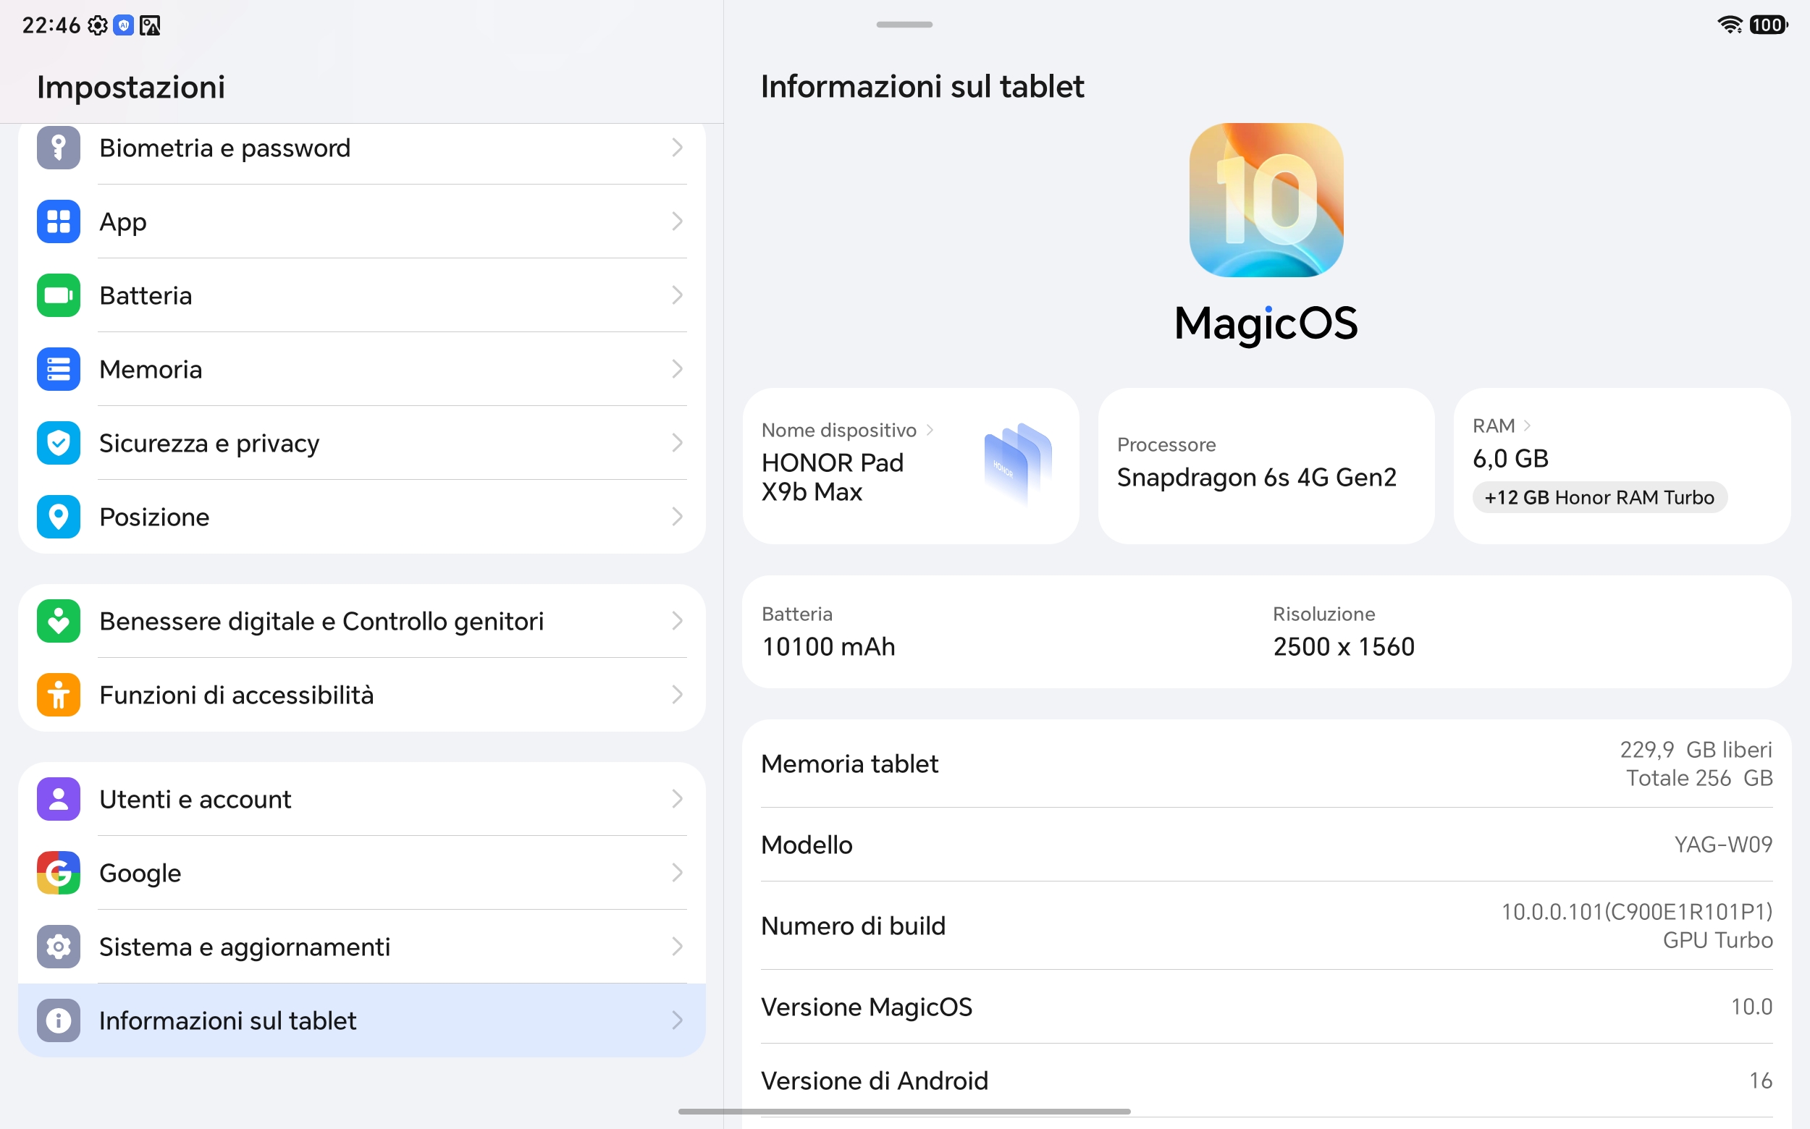Tap the Sicurezza e privacy shield icon
This screenshot has height=1129, width=1810.
[58, 444]
